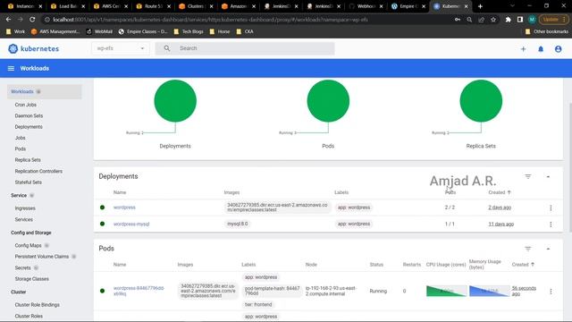Click the browser address bar URL
The image size is (572, 322).
pos(210,20)
